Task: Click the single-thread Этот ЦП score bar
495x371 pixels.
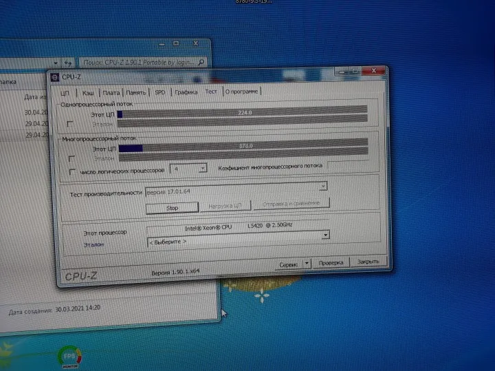Action: click(x=242, y=112)
